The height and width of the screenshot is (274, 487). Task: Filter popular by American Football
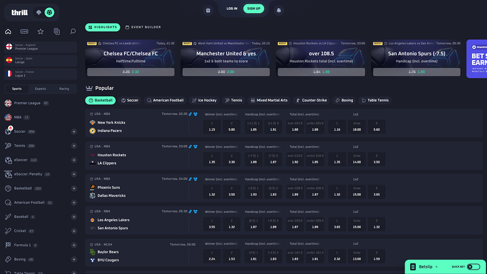pyautogui.click(x=165, y=100)
